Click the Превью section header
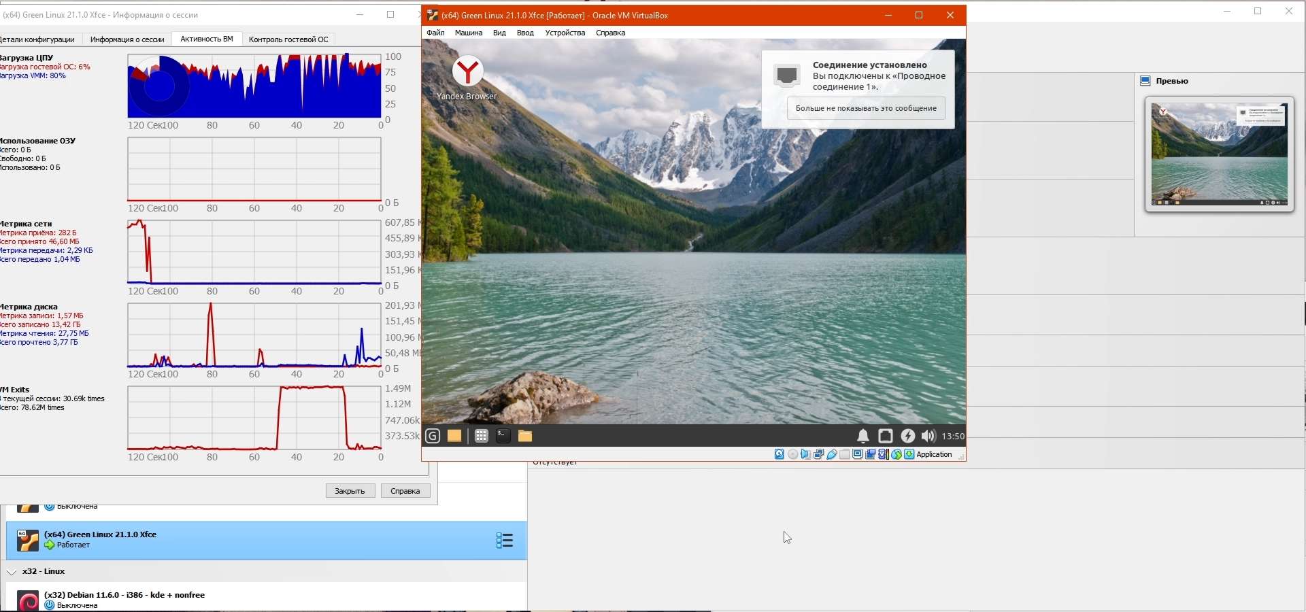Viewport: 1306px width, 612px height. pyautogui.click(x=1172, y=81)
